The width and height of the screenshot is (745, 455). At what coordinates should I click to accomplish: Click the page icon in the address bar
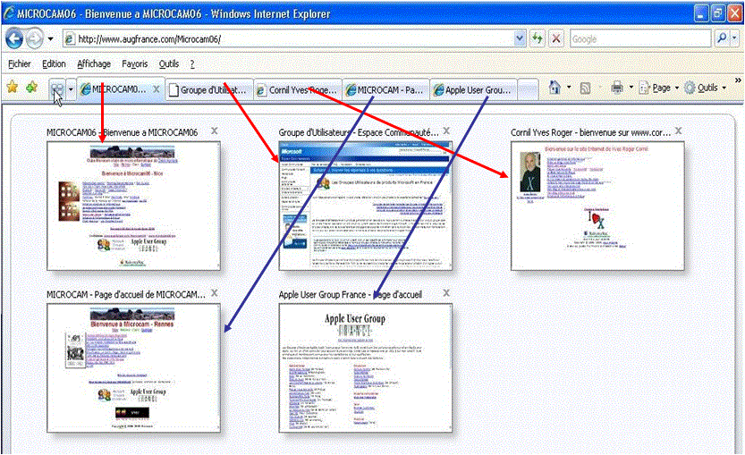(x=70, y=39)
